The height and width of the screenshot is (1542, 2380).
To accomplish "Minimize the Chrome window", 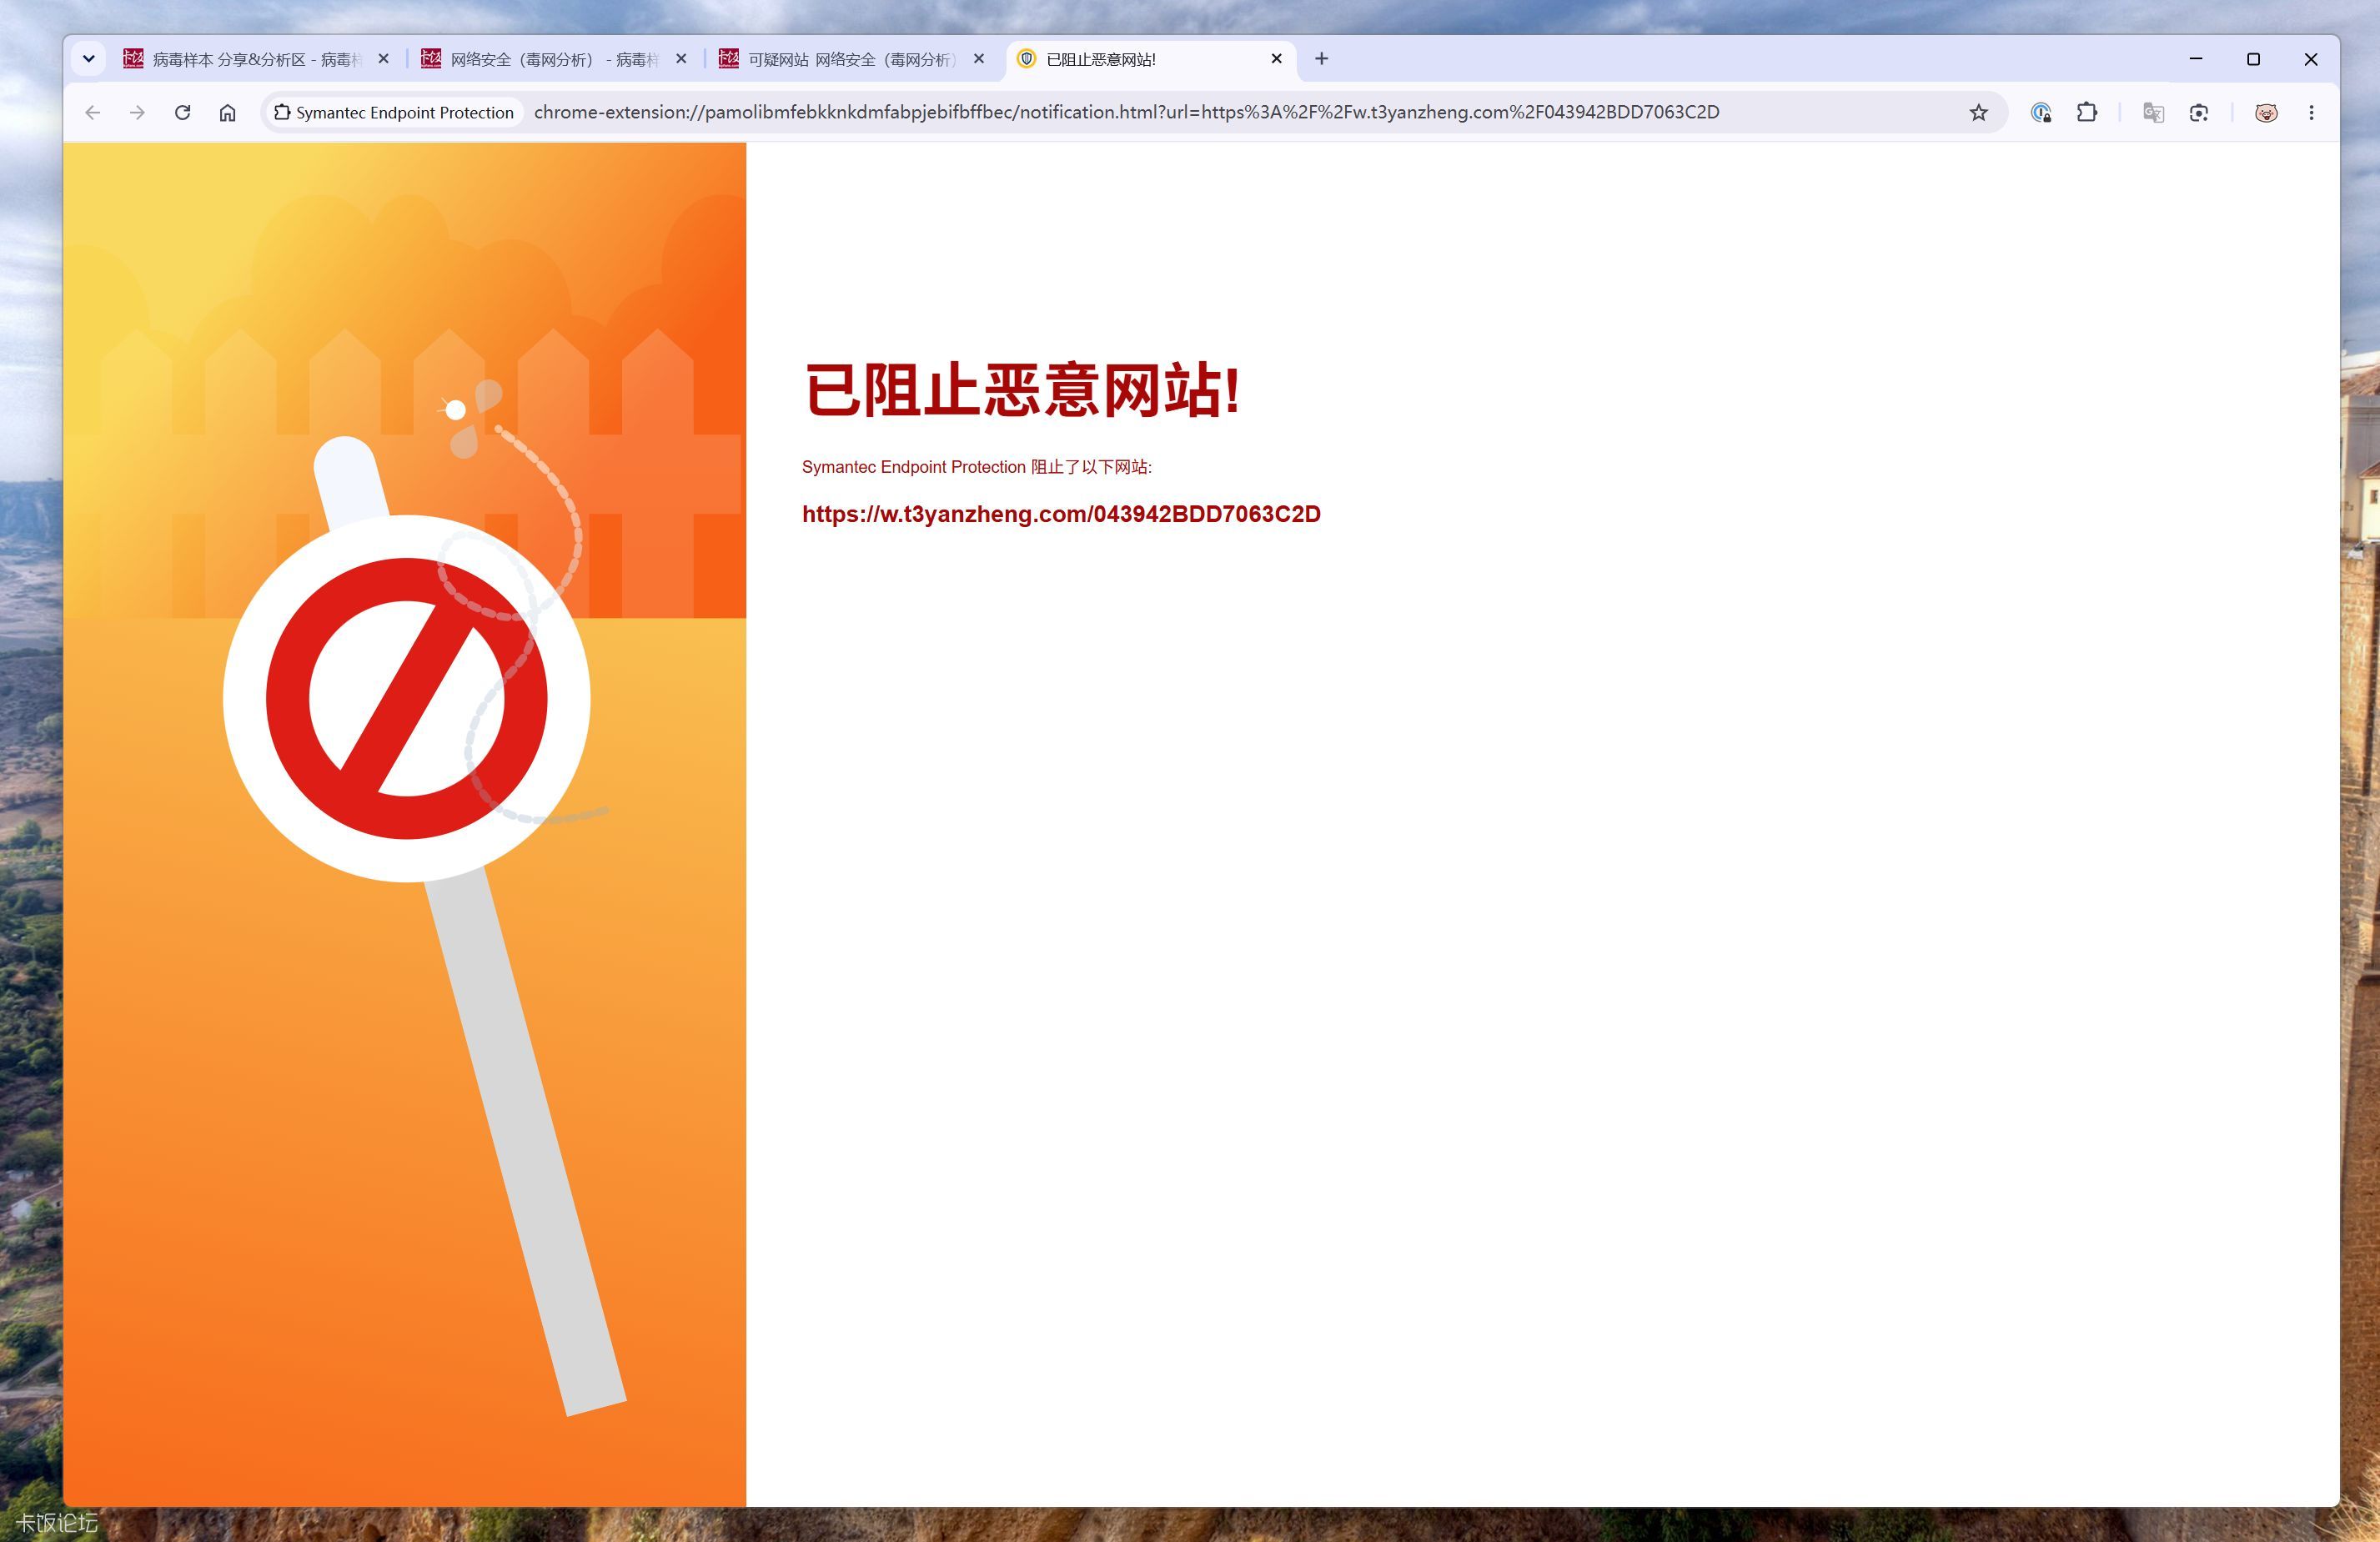I will click(2196, 59).
